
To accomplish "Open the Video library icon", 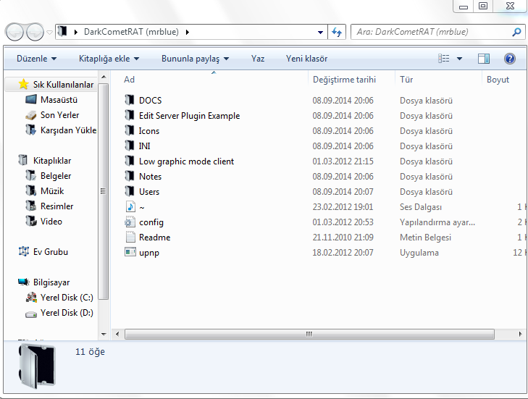I will (30, 221).
